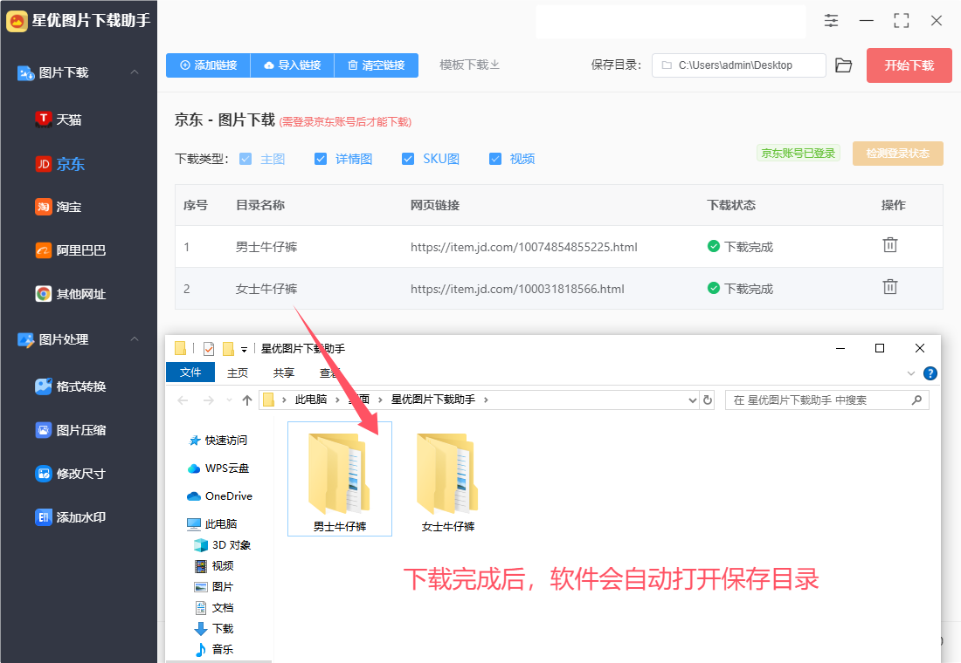This screenshot has width=961, height=663.
Task: Expand the Explorer ribbon chevron
Action: pyautogui.click(x=910, y=373)
